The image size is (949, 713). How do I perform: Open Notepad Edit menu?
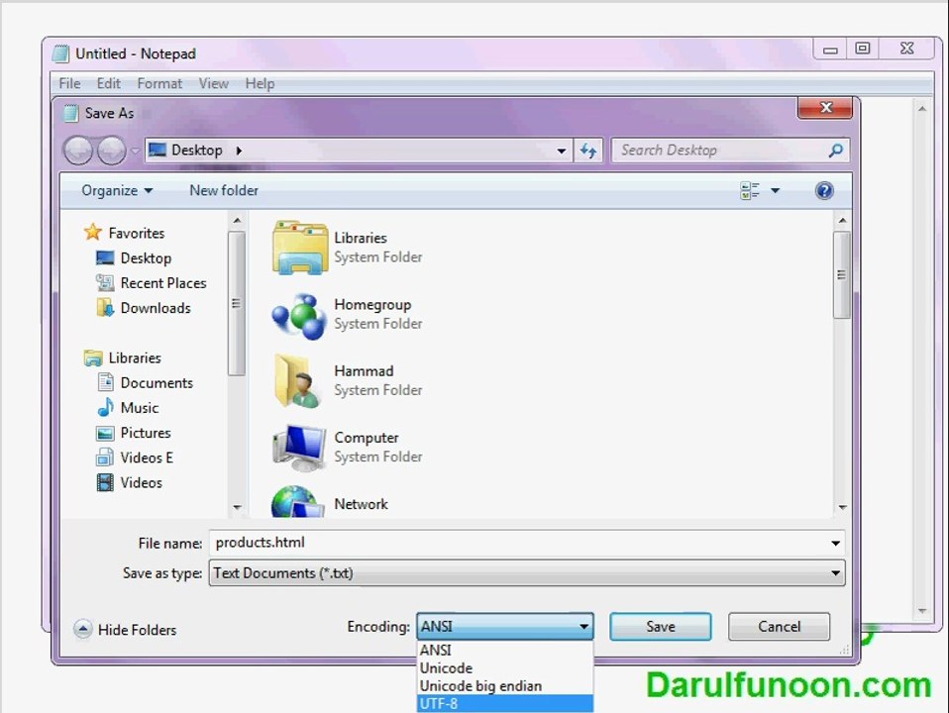pos(108,83)
